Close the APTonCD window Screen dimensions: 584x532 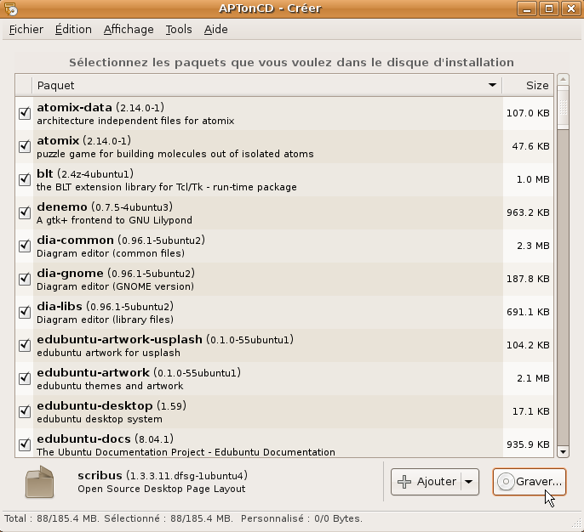570,8
